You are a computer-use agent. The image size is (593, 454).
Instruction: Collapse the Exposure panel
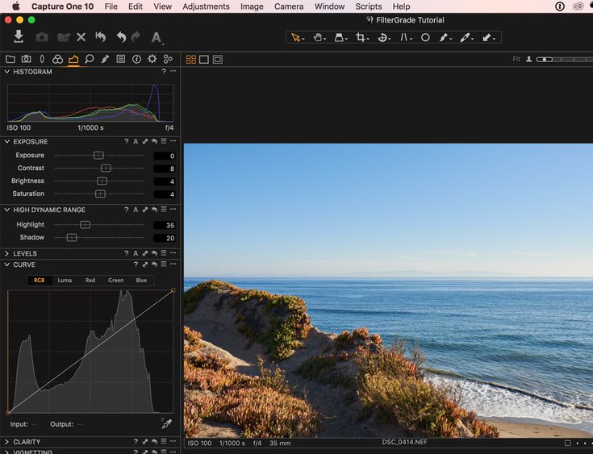(x=6, y=141)
